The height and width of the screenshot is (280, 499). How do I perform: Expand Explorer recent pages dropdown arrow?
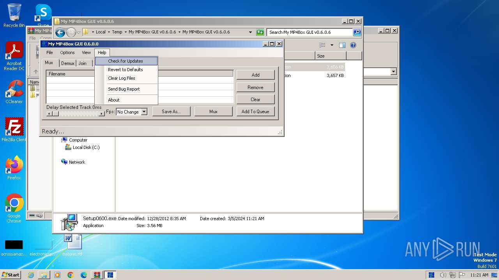pyautogui.click(x=78, y=32)
